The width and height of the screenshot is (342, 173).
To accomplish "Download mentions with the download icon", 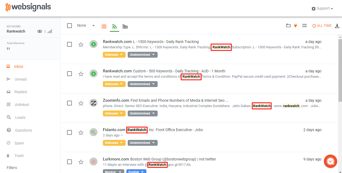I will point(337,26).
